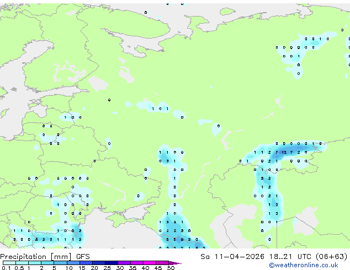Click the '(06+63)' model run text

(331, 257)
